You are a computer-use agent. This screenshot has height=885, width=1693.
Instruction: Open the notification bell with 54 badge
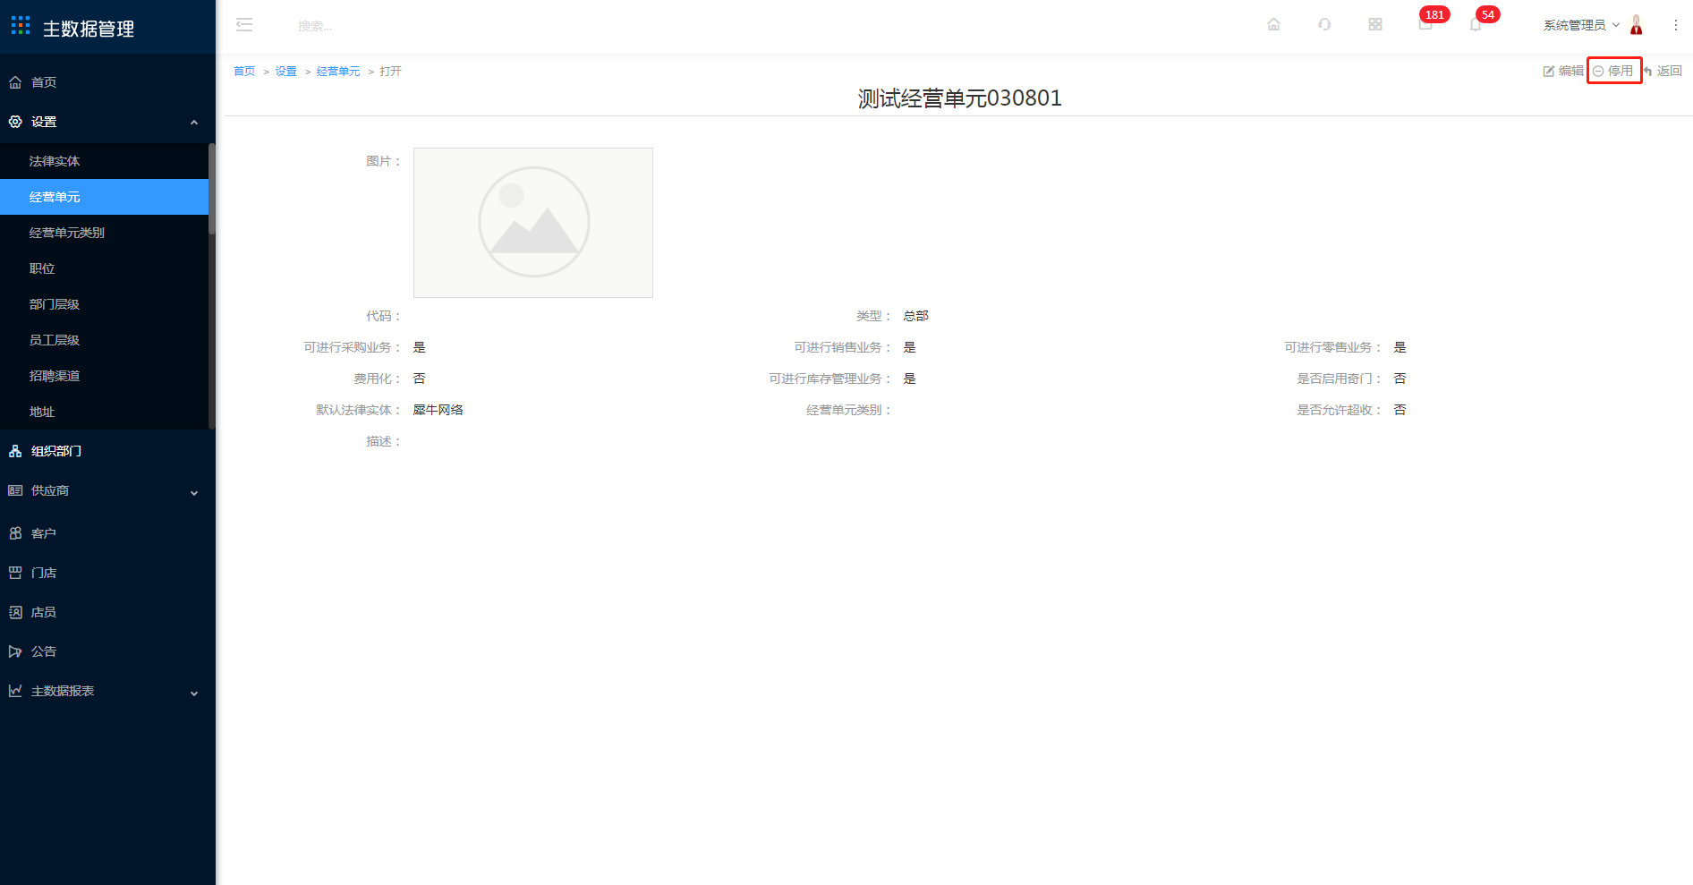click(1476, 24)
